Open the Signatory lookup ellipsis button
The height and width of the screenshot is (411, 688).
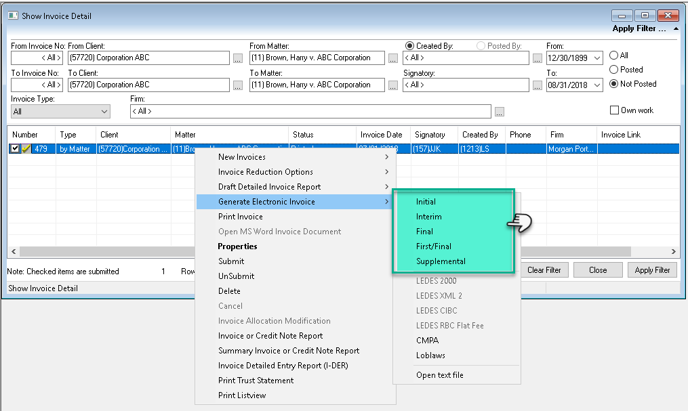pos(538,85)
